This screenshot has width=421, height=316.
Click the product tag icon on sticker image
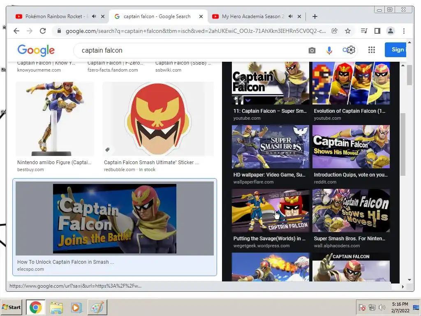click(x=107, y=150)
